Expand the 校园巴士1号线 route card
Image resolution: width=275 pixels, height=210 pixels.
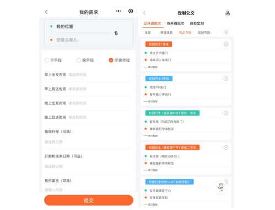tap(226, 44)
